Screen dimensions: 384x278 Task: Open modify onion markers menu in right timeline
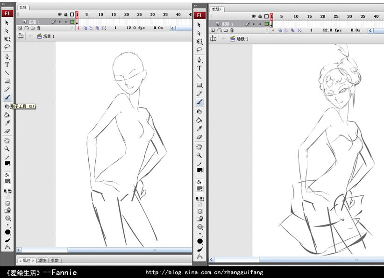(299, 30)
